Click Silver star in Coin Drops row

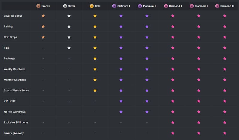(x=69, y=37)
